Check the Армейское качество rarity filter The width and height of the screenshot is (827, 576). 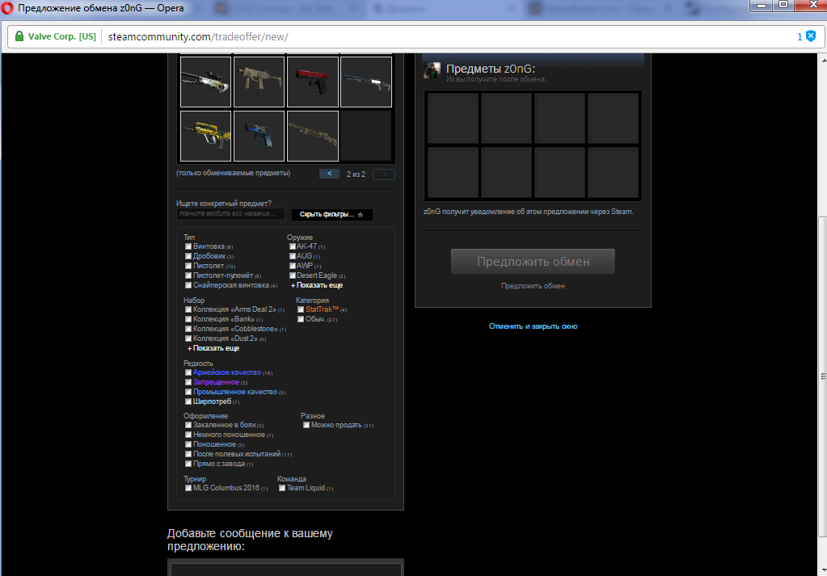(x=188, y=372)
